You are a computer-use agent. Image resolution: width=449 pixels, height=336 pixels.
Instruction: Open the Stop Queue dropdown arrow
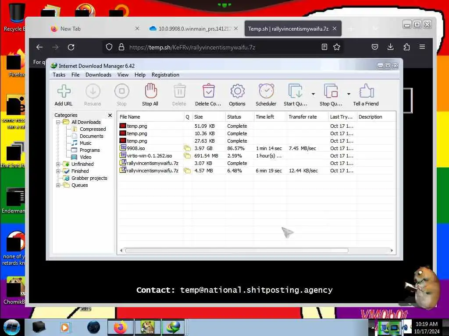(349, 94)
